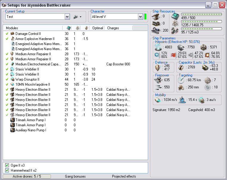Viewport: 227px width, 180px height.
Task: Click the Auxiliary Nano Pump I icon
Action: (x=13, y=130)
